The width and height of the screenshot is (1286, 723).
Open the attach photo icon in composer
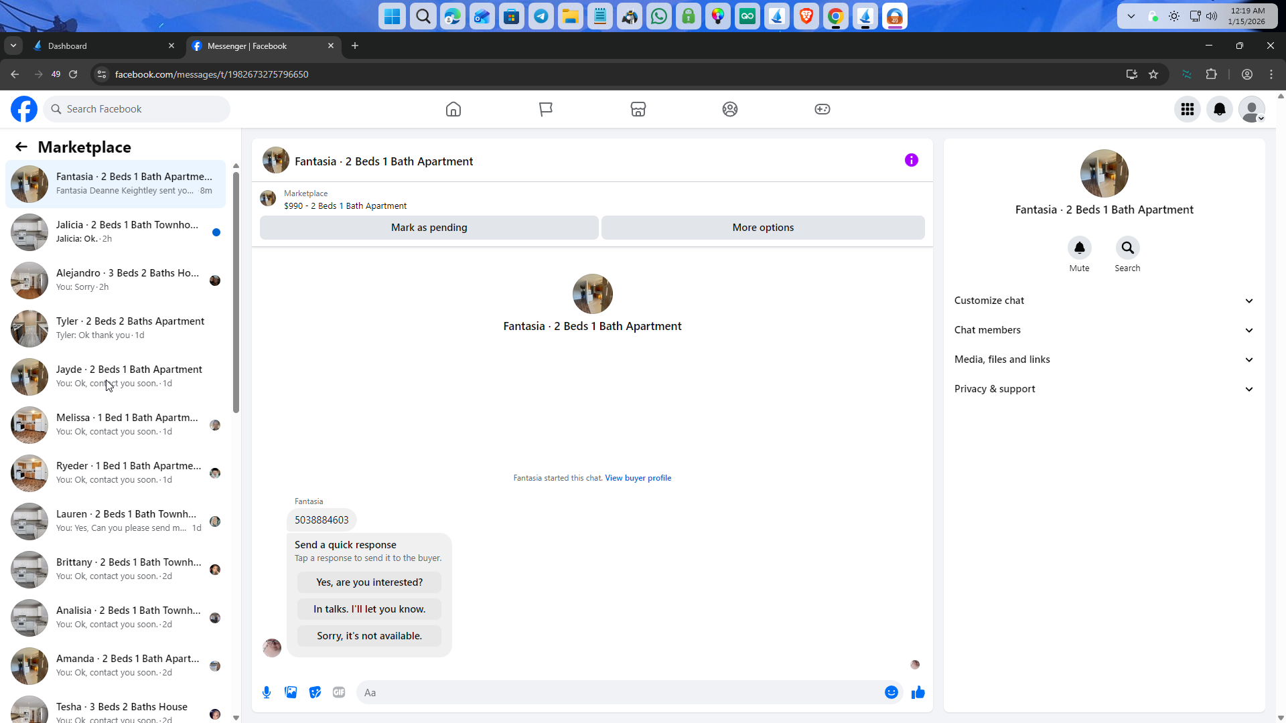tap(291, 692)
